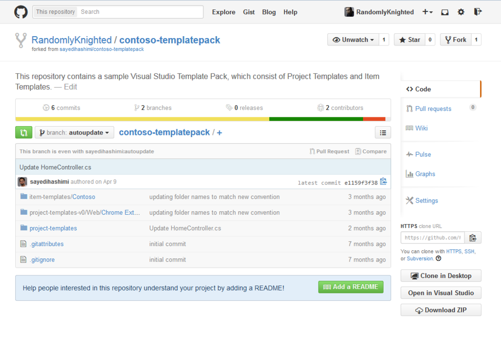Viewport: 501px width, 337px height.
Task: Click the green pull request icon
Action: (23, 132)
